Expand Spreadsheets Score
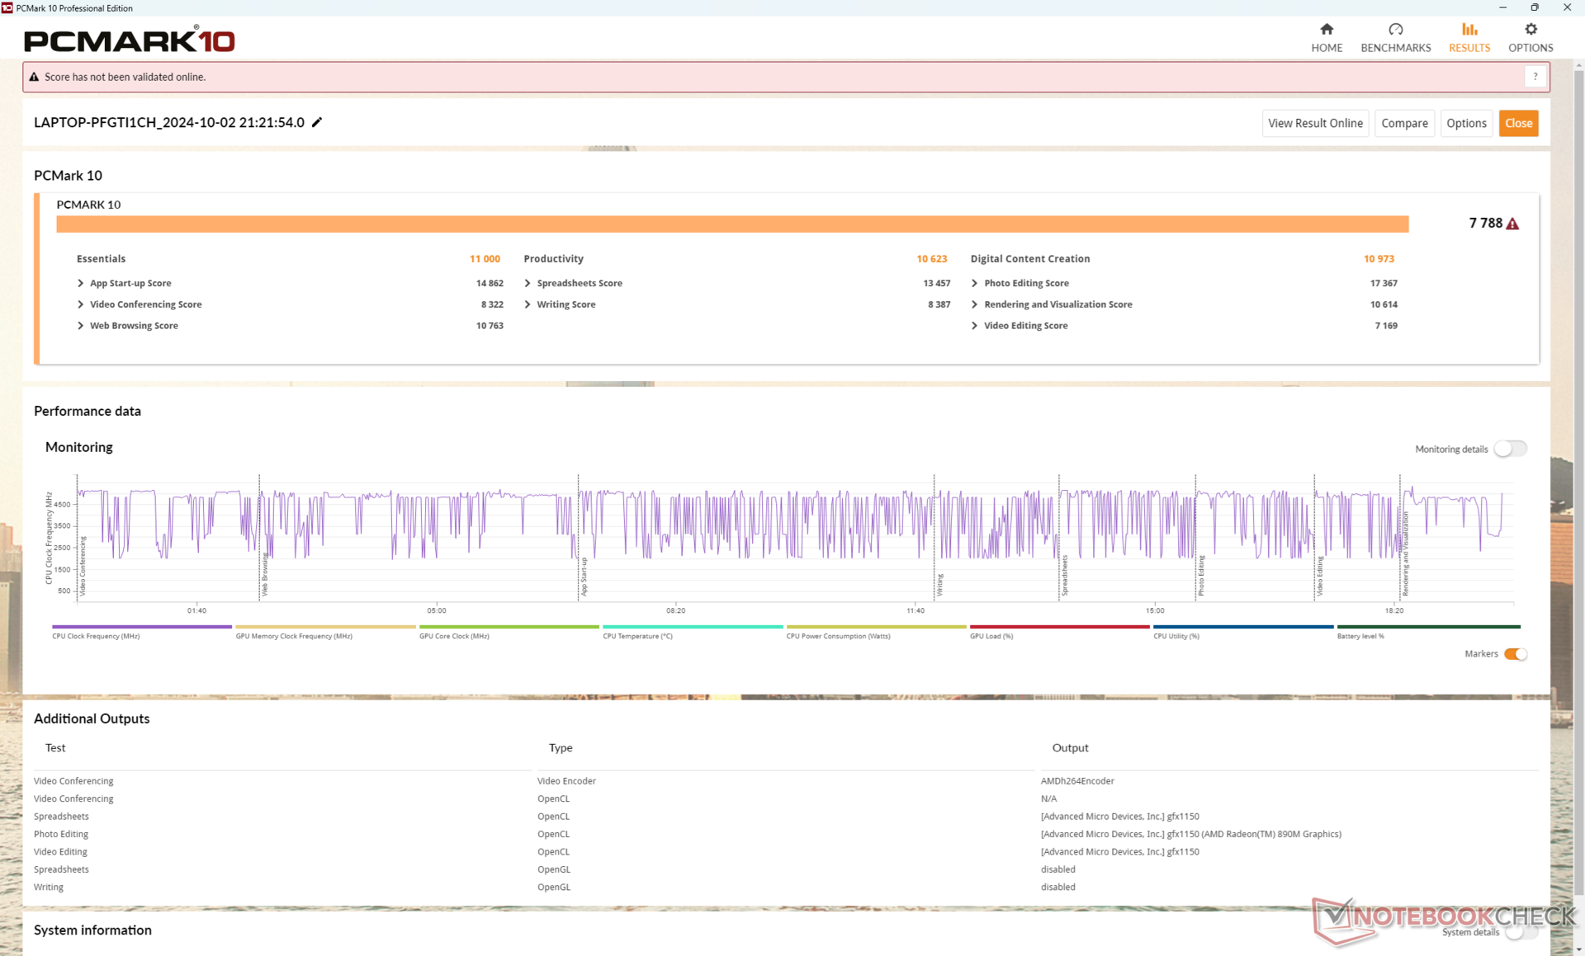 [528, 283]
